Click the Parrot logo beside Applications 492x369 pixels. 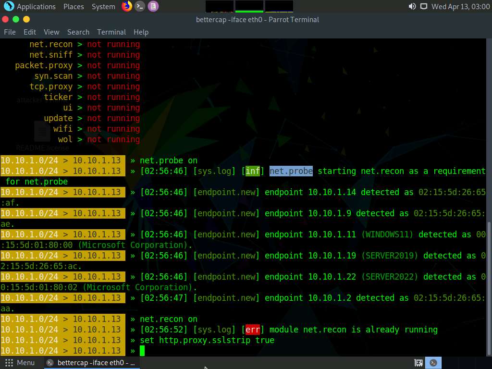point(9,6)
